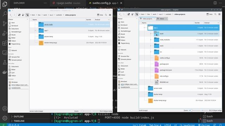Open Nerladdningar place in left Dolphin sidebar

coord(16,32)
